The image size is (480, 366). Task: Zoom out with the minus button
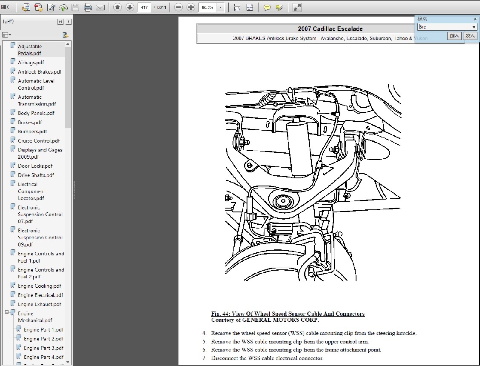[178, 7]
